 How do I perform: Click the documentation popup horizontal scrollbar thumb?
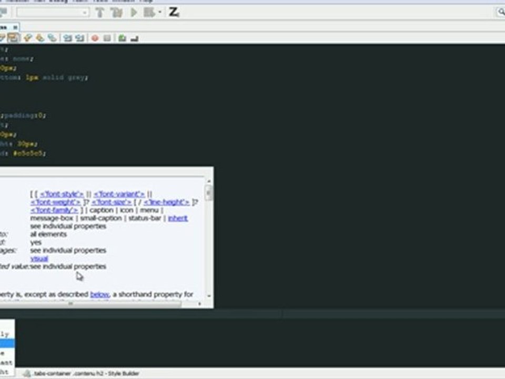[90, 304]
